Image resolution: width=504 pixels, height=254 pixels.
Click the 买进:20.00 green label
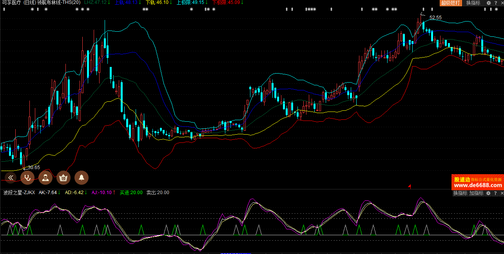pos(131,193)
